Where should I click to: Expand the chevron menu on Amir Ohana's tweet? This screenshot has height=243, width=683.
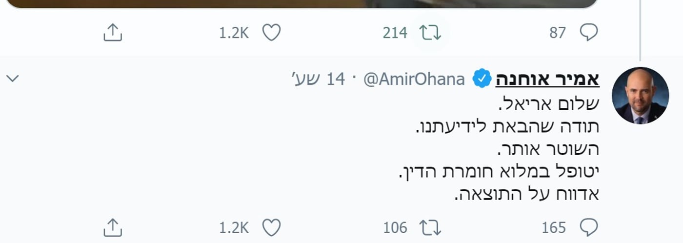pyautogui.click(x=12, y=78)
